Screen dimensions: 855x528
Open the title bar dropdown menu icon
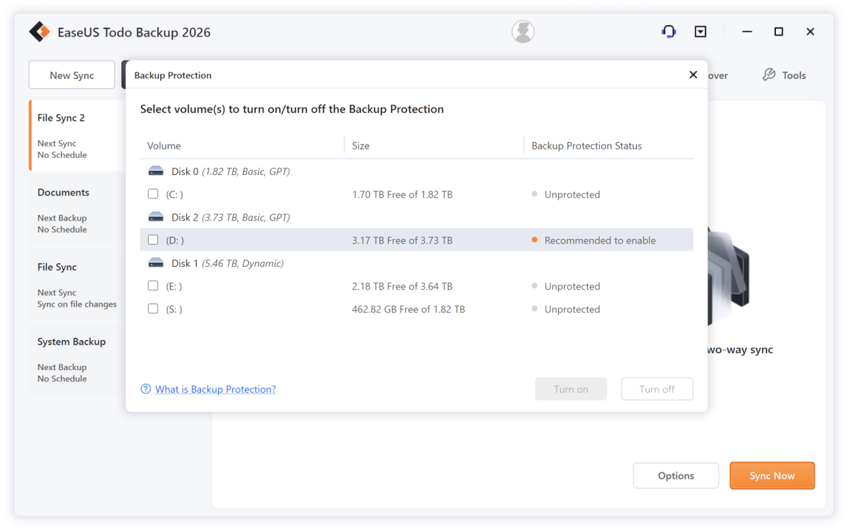(x=700, y=31)
